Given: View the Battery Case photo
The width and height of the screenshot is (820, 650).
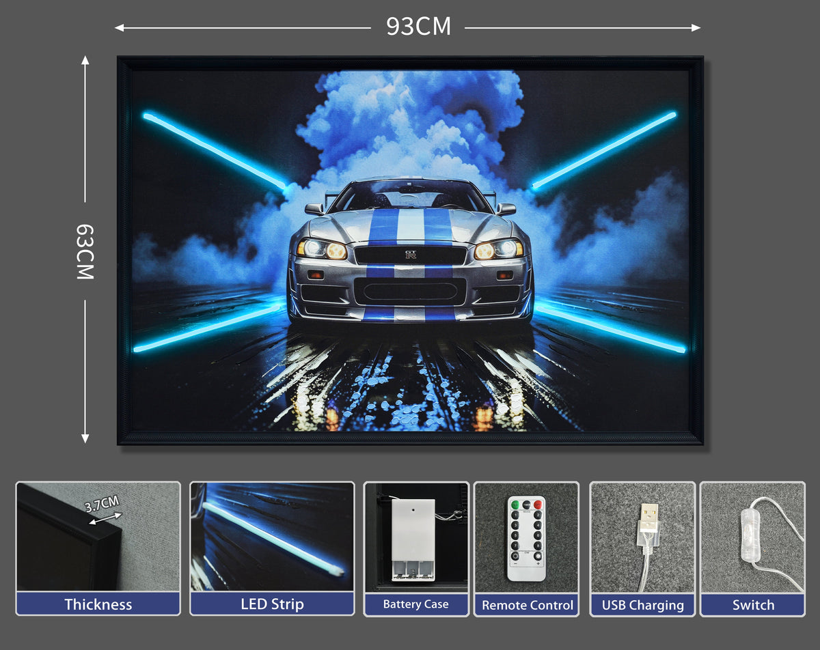Looking at the screenshot, I should tap(416, 537).
